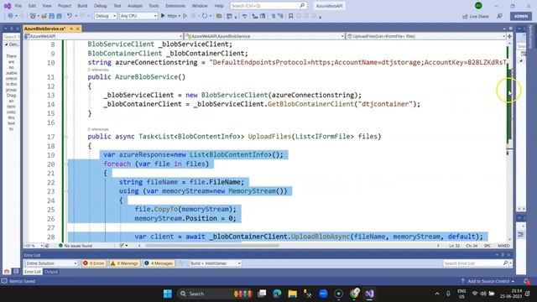This screenshot has height=302, width=537.
Task: Toggle the 0 Errors filter
Action: coord(94,263)
